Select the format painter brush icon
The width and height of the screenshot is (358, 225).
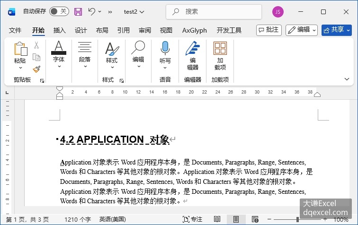click(x=36, y=69)
